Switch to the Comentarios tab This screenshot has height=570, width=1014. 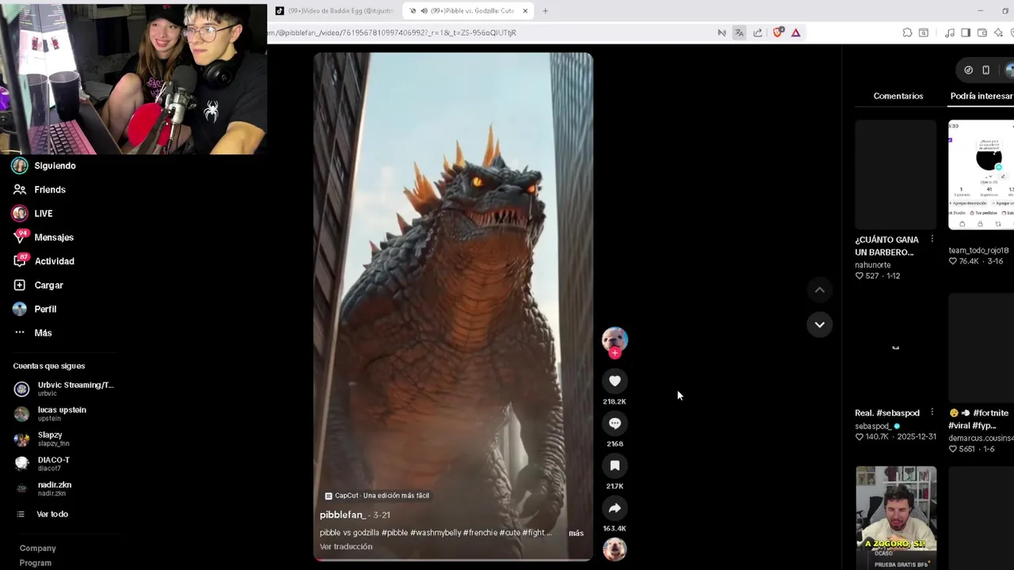pos(898,96)
